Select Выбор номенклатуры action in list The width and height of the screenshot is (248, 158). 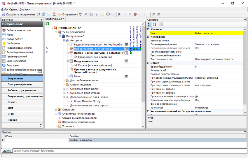tap(19, 30)
